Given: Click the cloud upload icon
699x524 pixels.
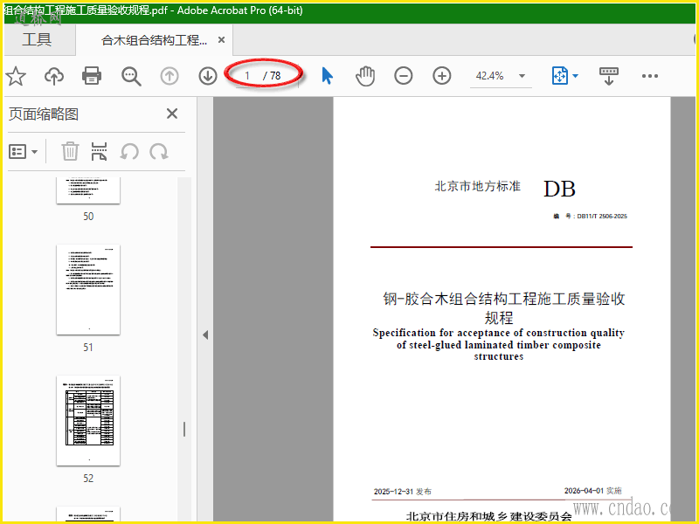Looking at the screenshot, I should pos(54,76).
